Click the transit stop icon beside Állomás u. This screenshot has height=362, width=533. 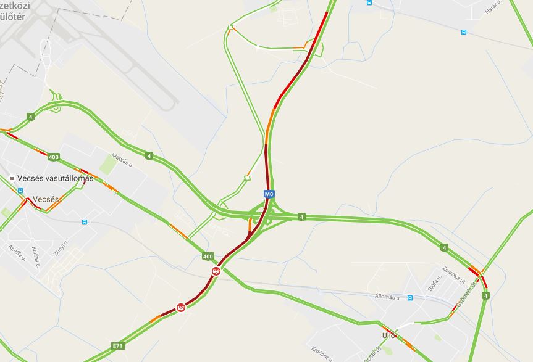pyautogui.click(x=410, y=298)
